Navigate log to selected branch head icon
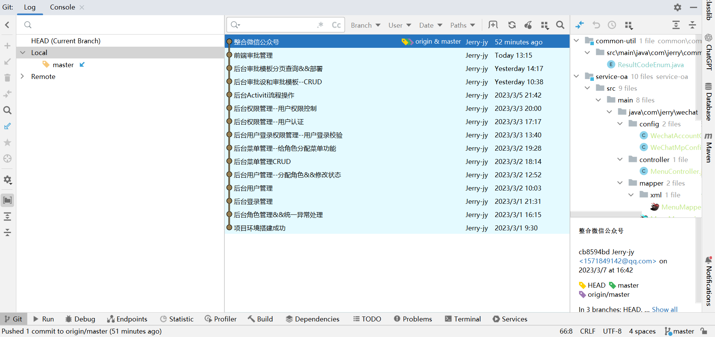This screenshot has height=337, width=715. [x=7, y=158]
